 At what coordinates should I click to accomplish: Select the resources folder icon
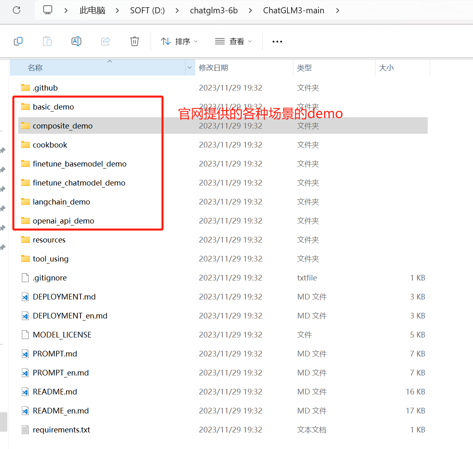click(25, 240)
